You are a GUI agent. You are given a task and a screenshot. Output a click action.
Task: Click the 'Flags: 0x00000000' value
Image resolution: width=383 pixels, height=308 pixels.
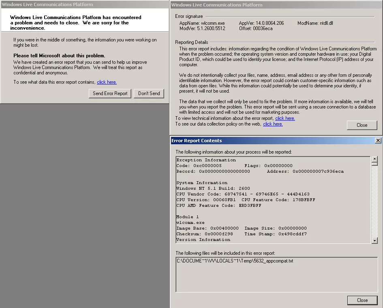pyautogui.click(x=268, y=166)
